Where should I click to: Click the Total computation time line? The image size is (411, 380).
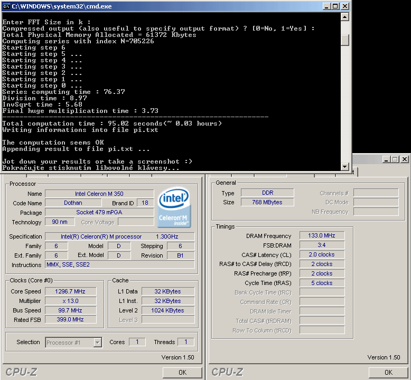112,123
